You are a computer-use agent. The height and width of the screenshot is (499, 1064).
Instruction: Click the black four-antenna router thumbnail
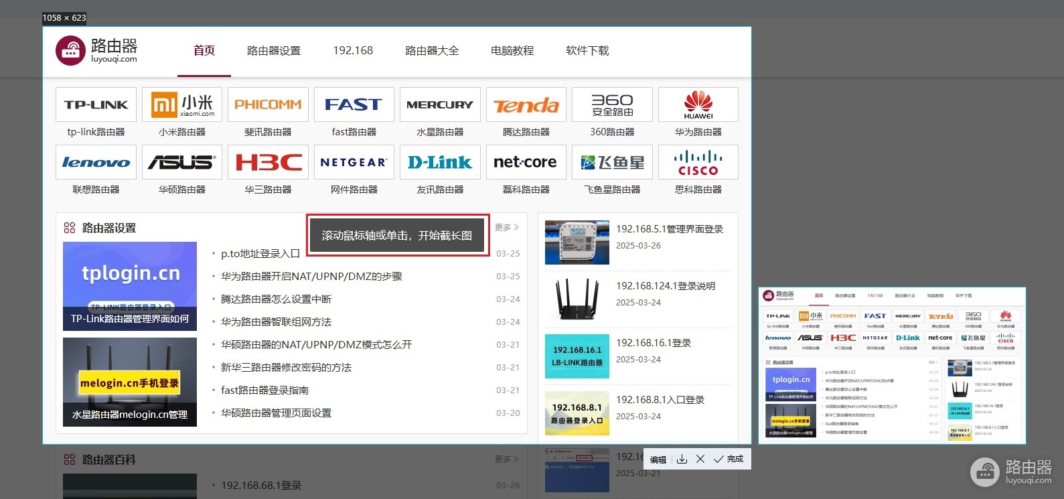pyautogui.click(x=577, y=299)
